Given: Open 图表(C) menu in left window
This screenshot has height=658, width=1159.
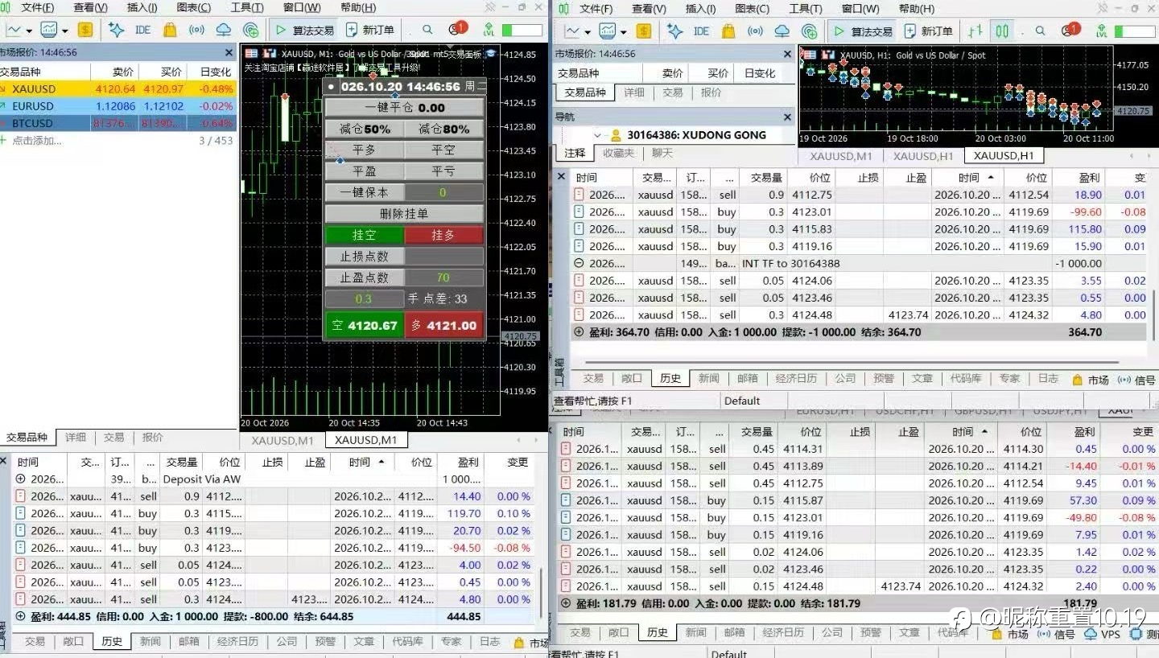Looking at the screenshot, I should click(192, 7).
